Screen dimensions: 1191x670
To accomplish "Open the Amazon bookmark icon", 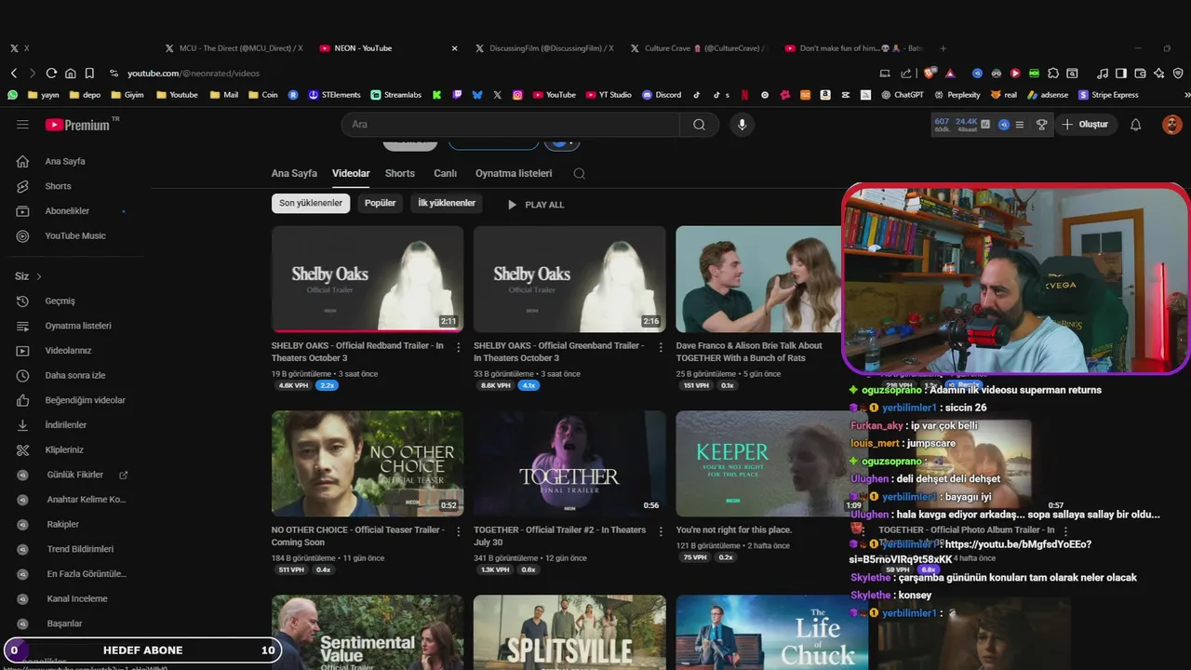I will pos(825,95).
